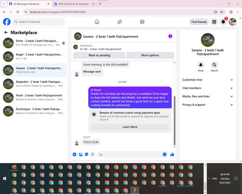Search within the Savane conversation
The height and width of the screenshot is (194, 242).
click(214, 65)
